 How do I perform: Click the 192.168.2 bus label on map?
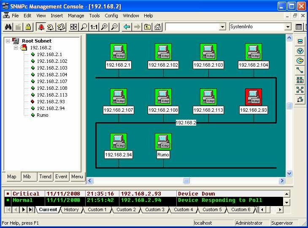click(x=186, y=123)
